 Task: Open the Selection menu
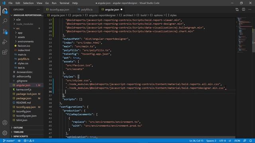[28, 3]
